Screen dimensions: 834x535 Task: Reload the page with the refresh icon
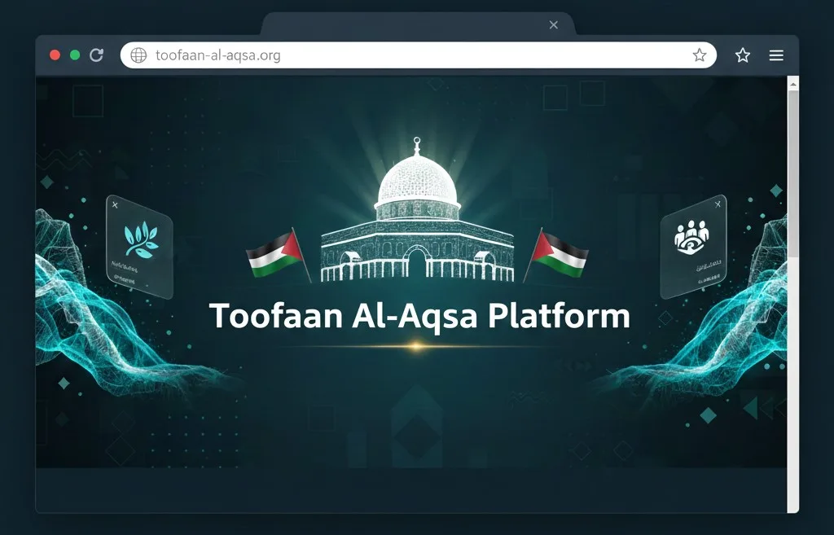click(96, 55)
